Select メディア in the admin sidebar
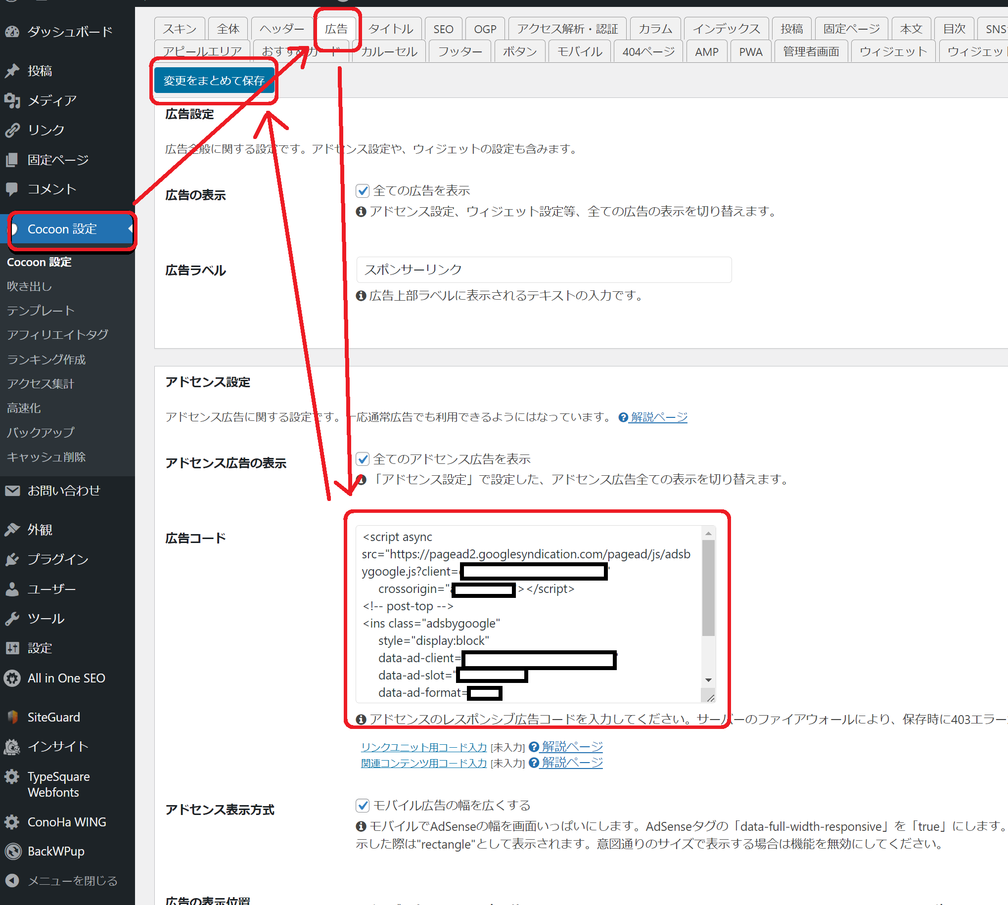 pyautogui.click(x=51, y=100)
